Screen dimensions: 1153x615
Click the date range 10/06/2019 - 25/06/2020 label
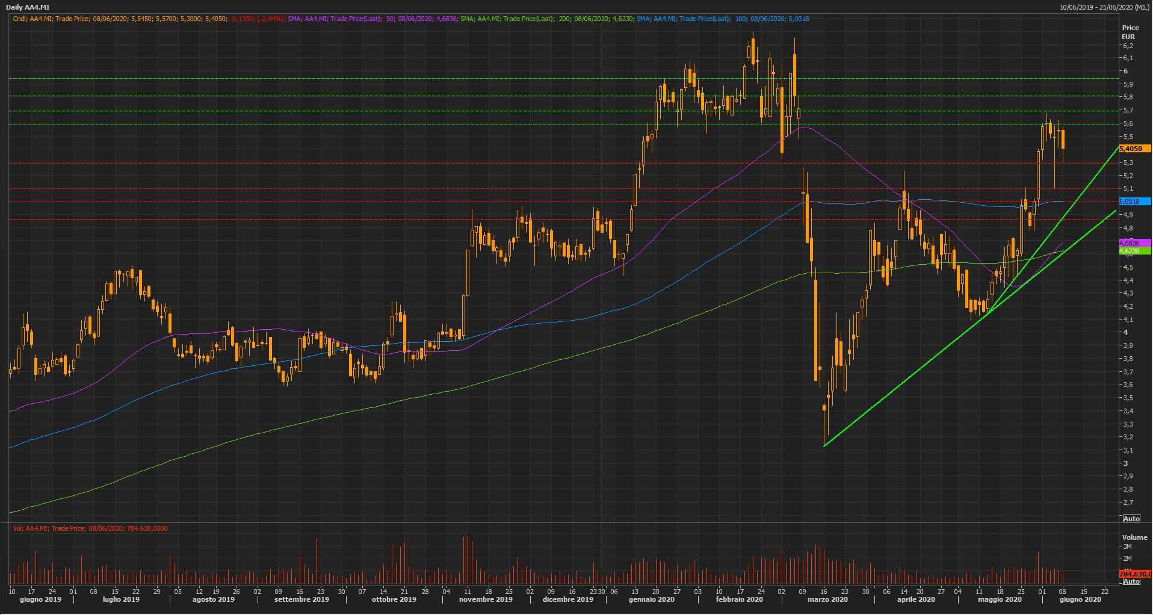(x=1104, y=7)
